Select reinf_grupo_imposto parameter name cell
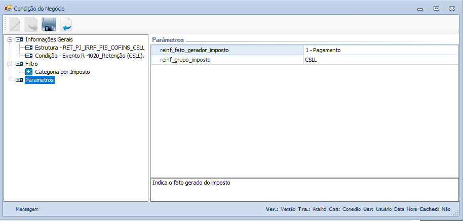Viewport: 463px width, 221px height. (227, 60)
